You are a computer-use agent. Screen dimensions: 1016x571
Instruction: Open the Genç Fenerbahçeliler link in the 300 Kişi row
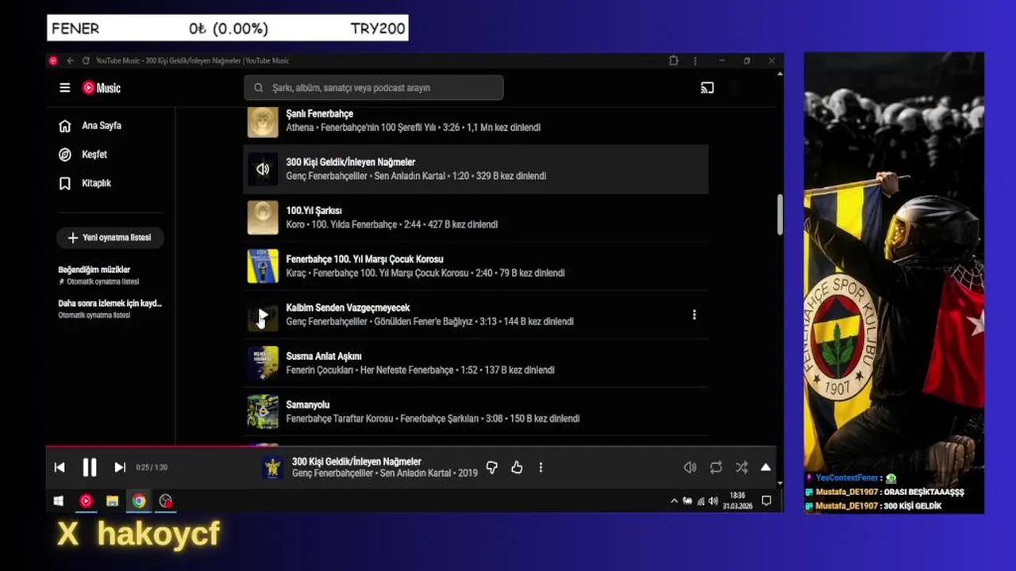coord(327,176)
